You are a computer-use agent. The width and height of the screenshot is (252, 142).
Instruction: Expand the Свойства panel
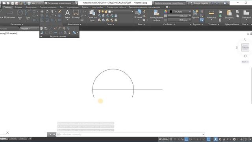(169, 24)
